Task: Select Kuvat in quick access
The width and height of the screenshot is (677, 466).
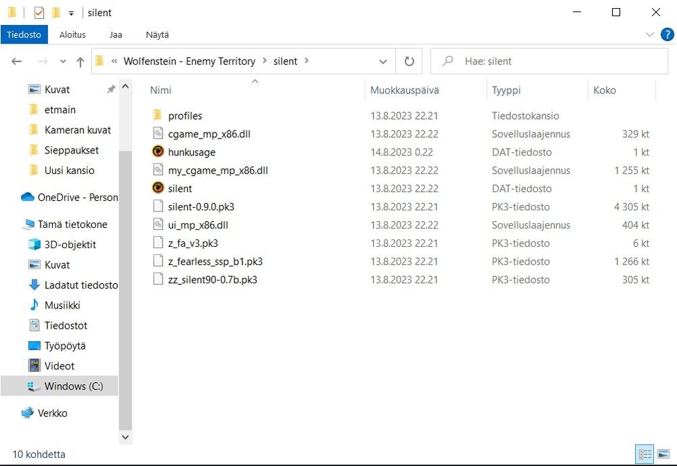Action: click(57, 89)
